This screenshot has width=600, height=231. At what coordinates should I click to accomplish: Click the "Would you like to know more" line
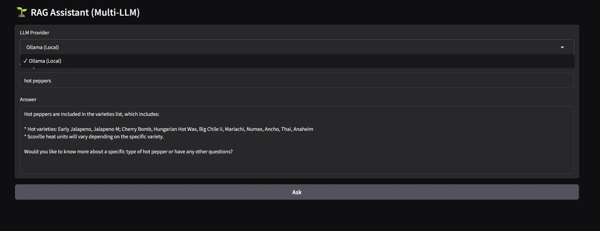coord(128,152)
